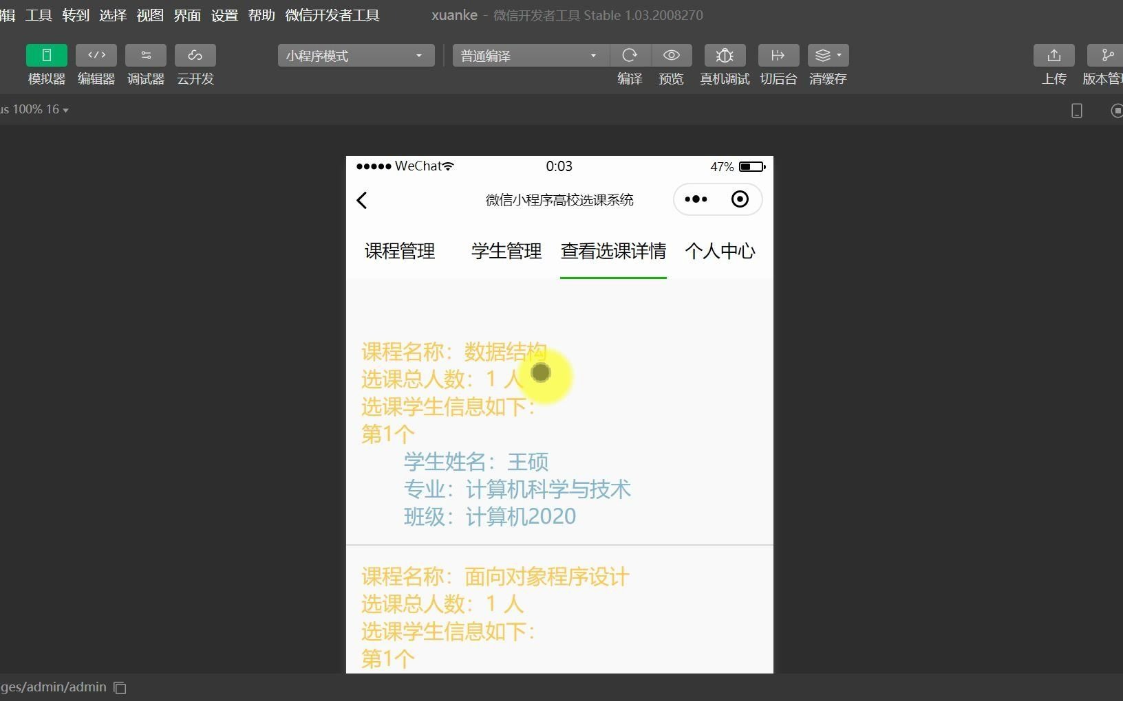Click the page title 微信小程序高校选课系统

(559, 200)
